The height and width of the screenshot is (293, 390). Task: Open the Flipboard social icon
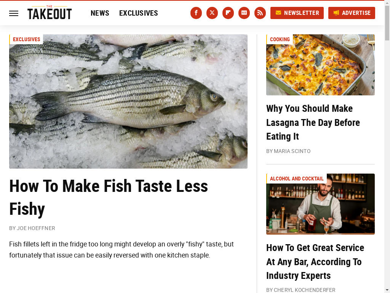228,13
